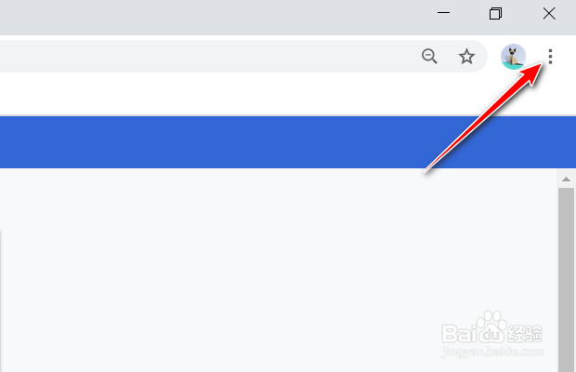The width and height of the screenshot is (576, 372).
Task: Click the white strip below the address bar
Action: [232, 95]
